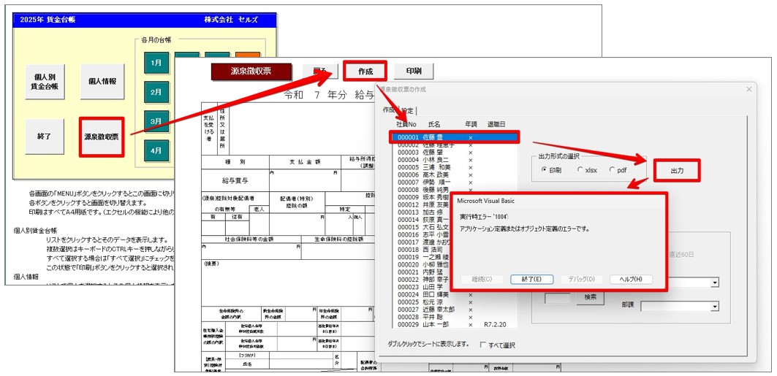
Task: Open the 源泉徴収票 form from menu
Action: click(102, 137)
